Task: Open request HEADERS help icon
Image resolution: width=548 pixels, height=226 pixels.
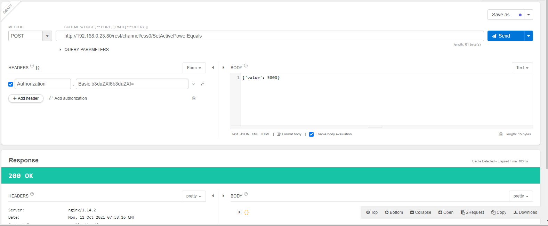Action: 32,66
